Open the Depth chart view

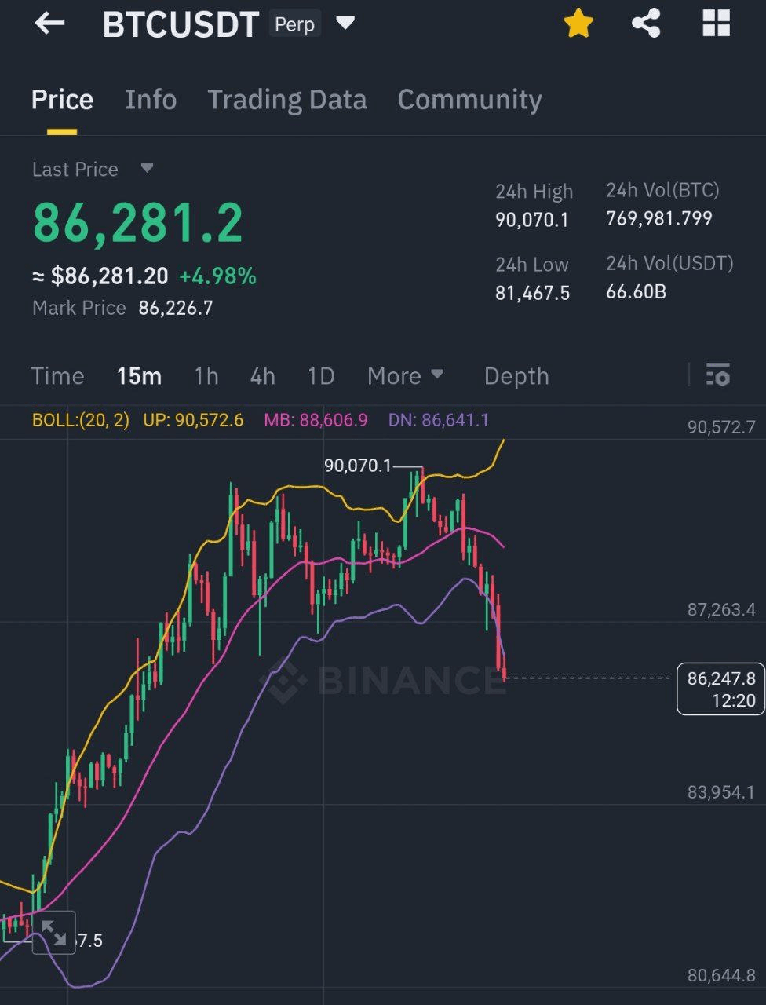point(516,376)
